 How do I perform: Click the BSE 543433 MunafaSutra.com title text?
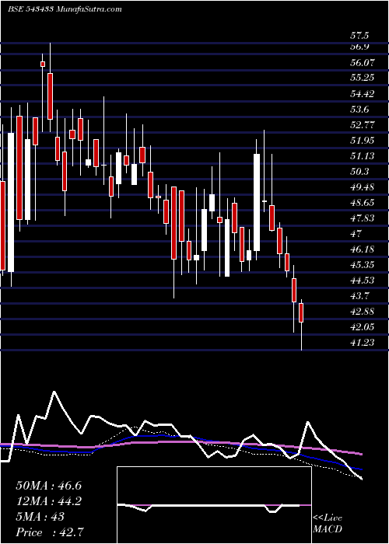click(x=65, y=9)
